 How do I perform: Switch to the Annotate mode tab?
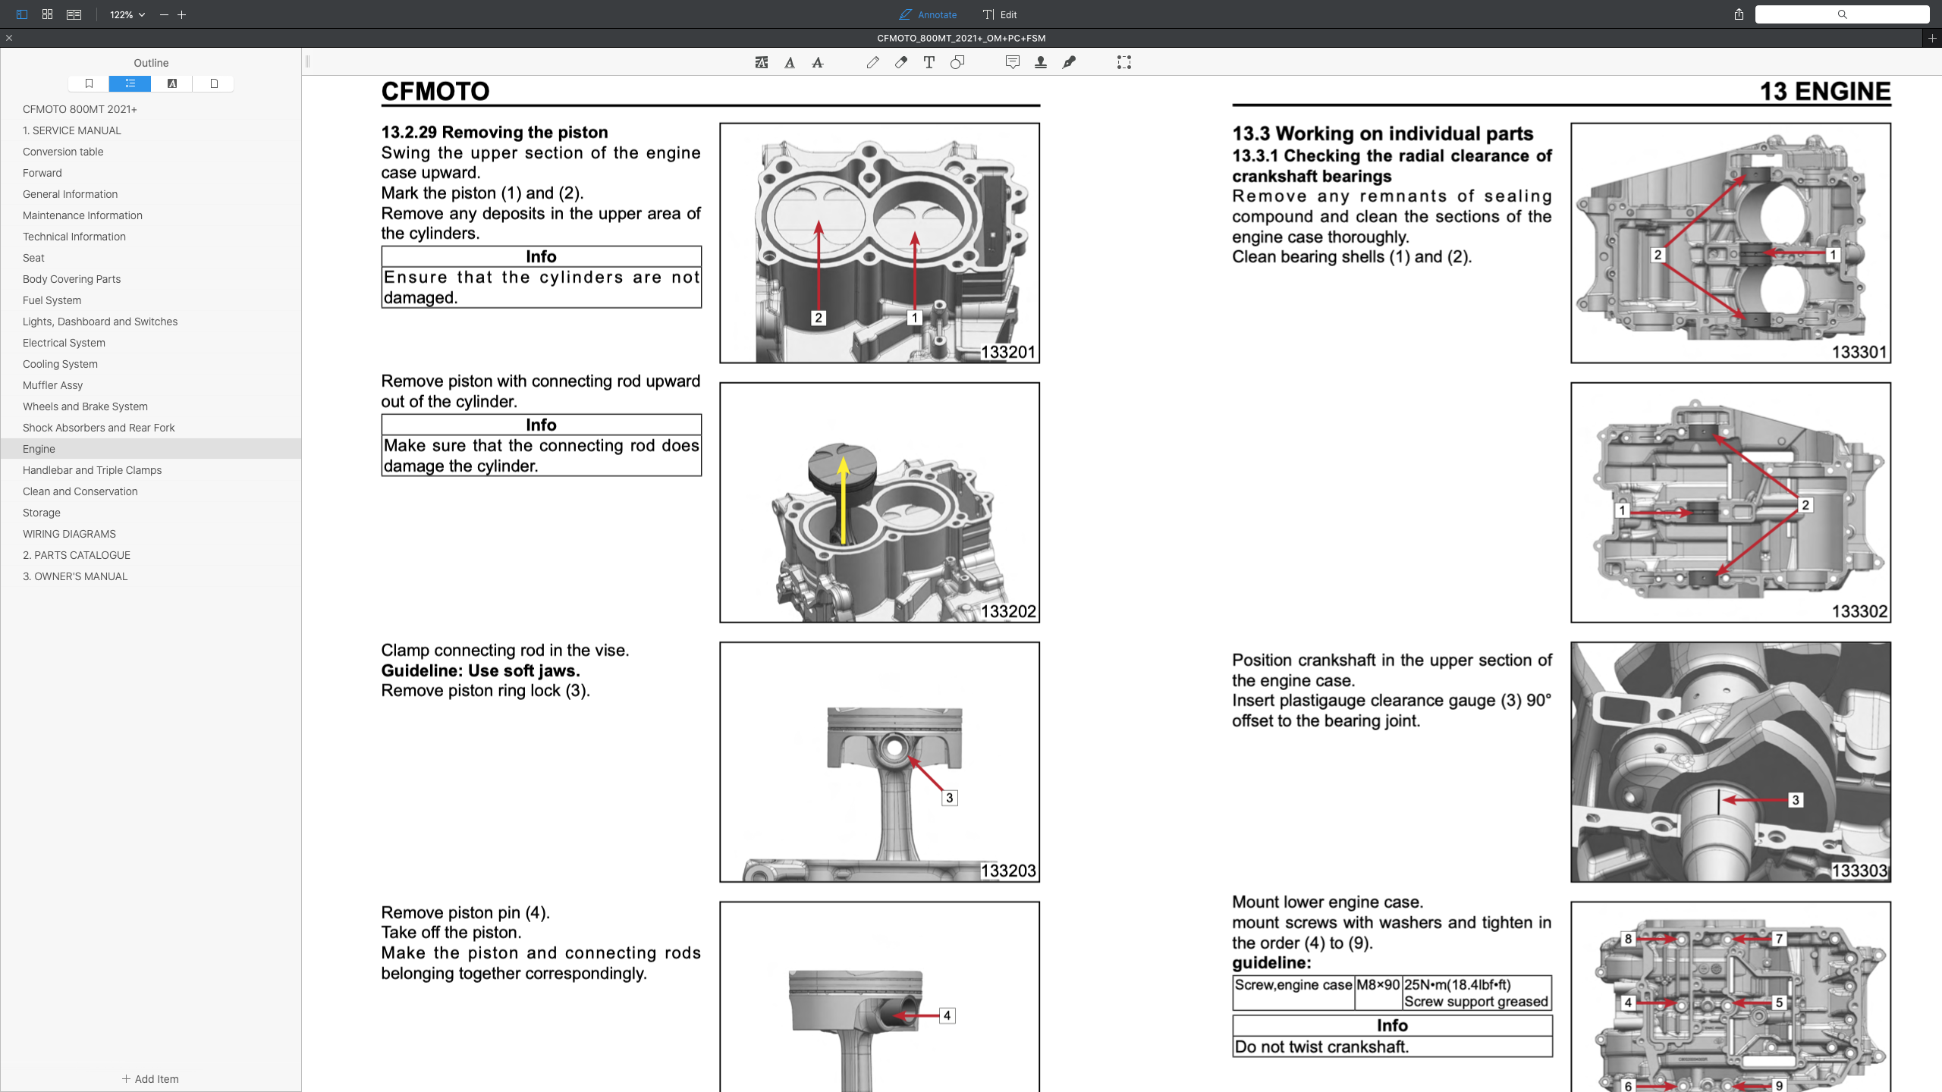tap(928, 14)
